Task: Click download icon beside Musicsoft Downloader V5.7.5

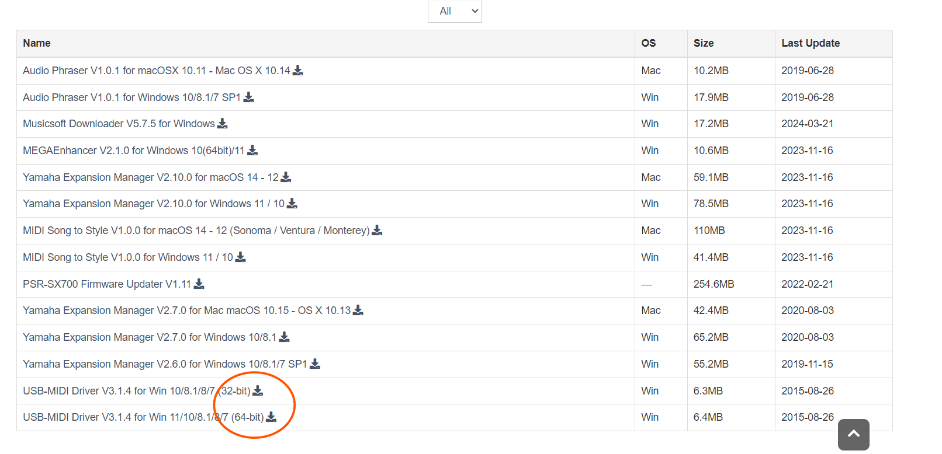Action: (x=223, y=123)
